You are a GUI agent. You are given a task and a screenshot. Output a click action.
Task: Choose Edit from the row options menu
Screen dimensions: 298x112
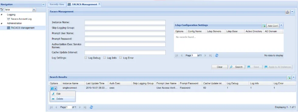pos(63,94)
